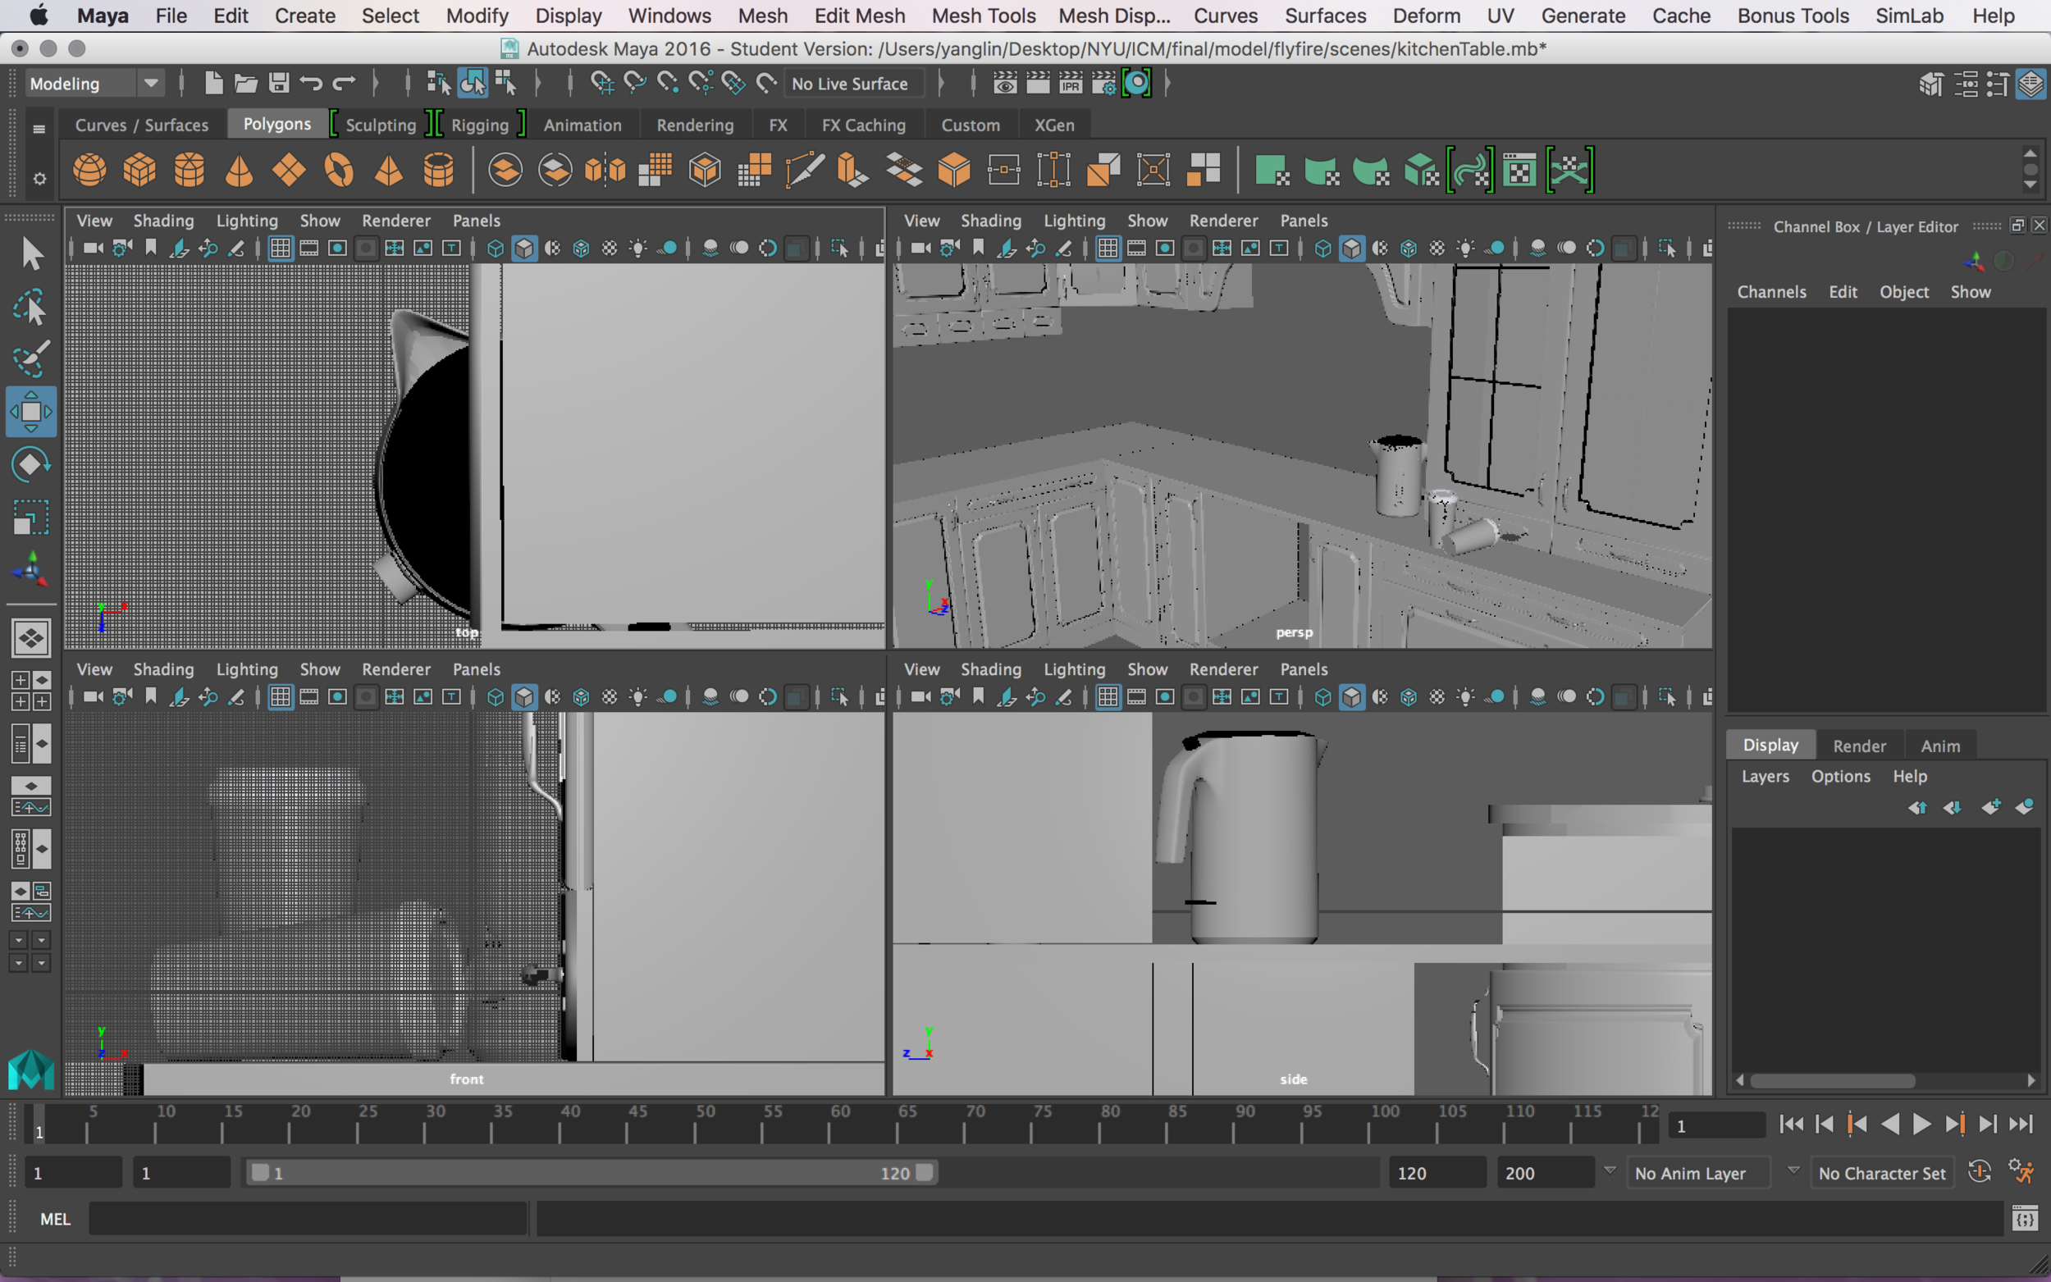Click the Save Scene icon
The height and width of the screenshot is (1282, 2051).
279,83
